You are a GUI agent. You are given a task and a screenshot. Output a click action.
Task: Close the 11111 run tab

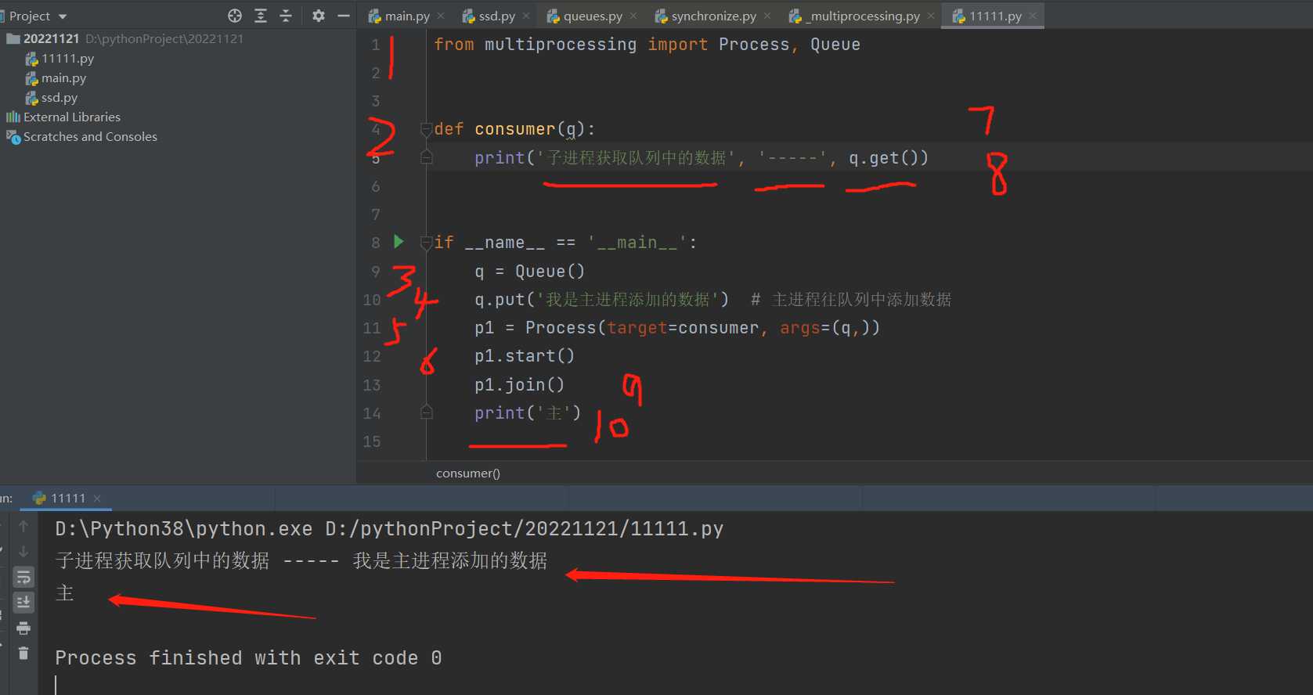coord(97,498)
